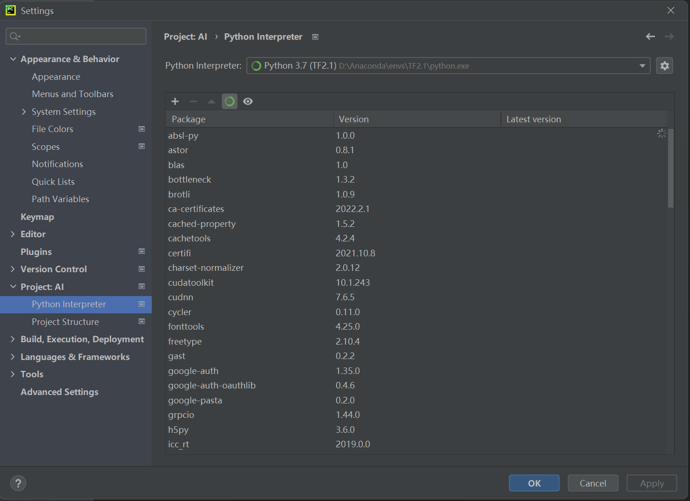This screenshot has width=690, height=501.
Task: Click the Project: AI breadcrumb
Action: pos(185,36)
